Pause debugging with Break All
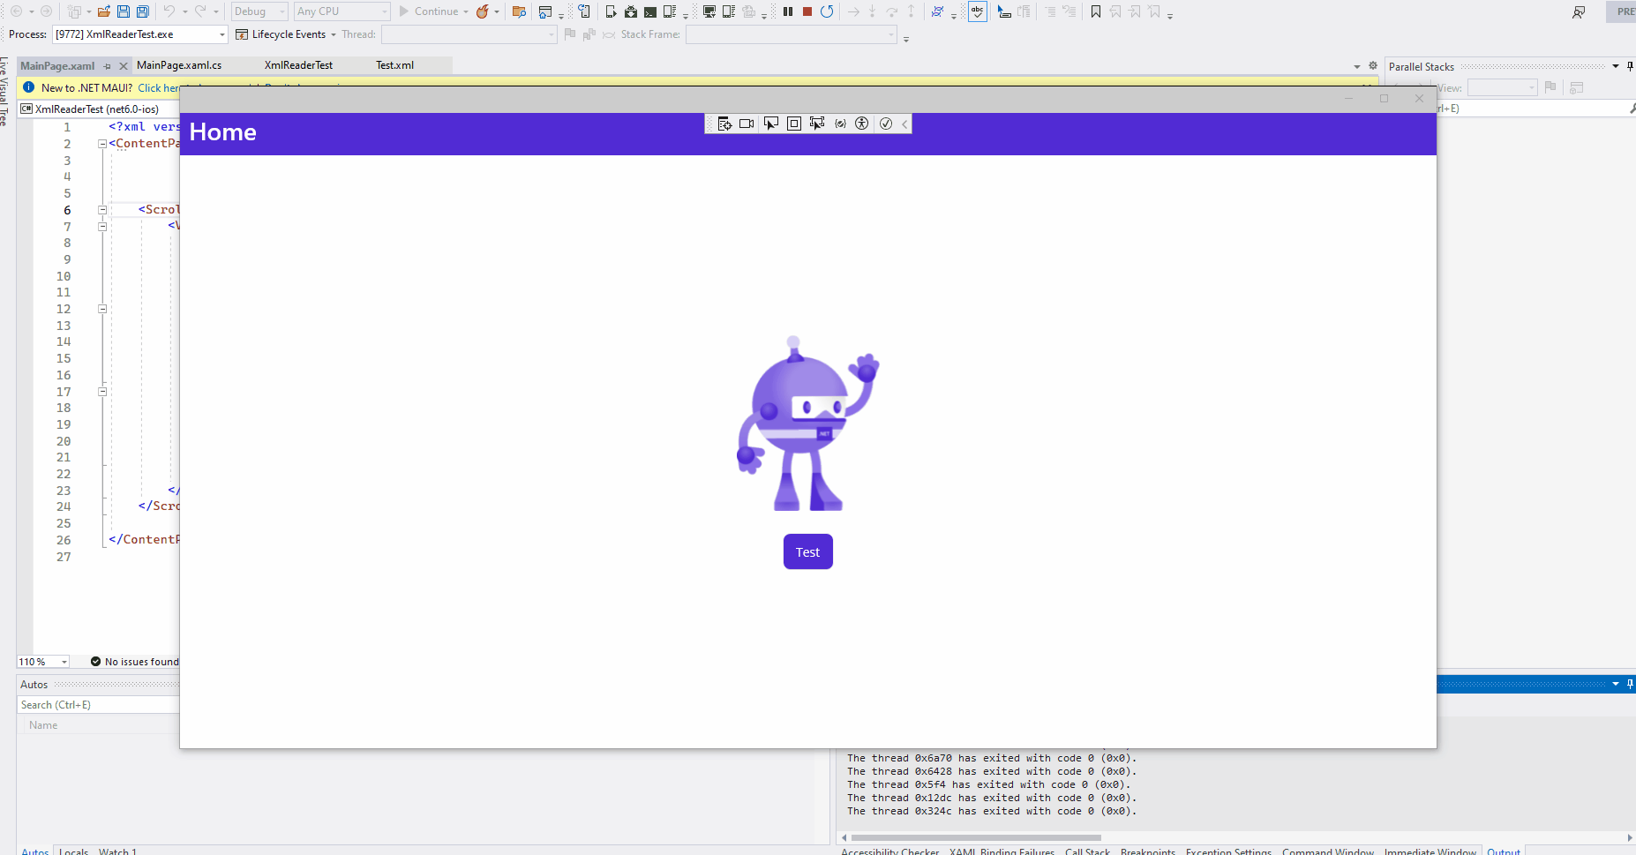The height and width of the screenshot is (855, 1636). tap(788, 11)
